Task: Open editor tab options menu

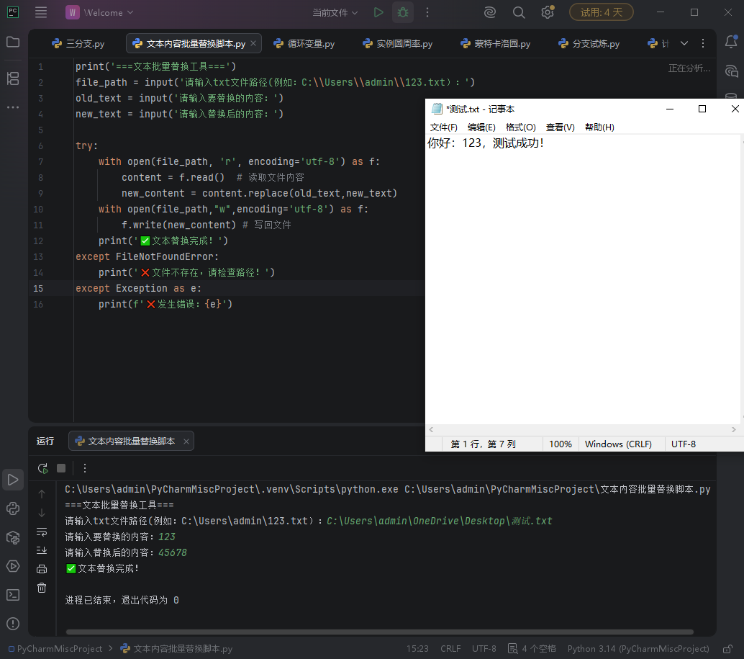Action: click(703, 43)
